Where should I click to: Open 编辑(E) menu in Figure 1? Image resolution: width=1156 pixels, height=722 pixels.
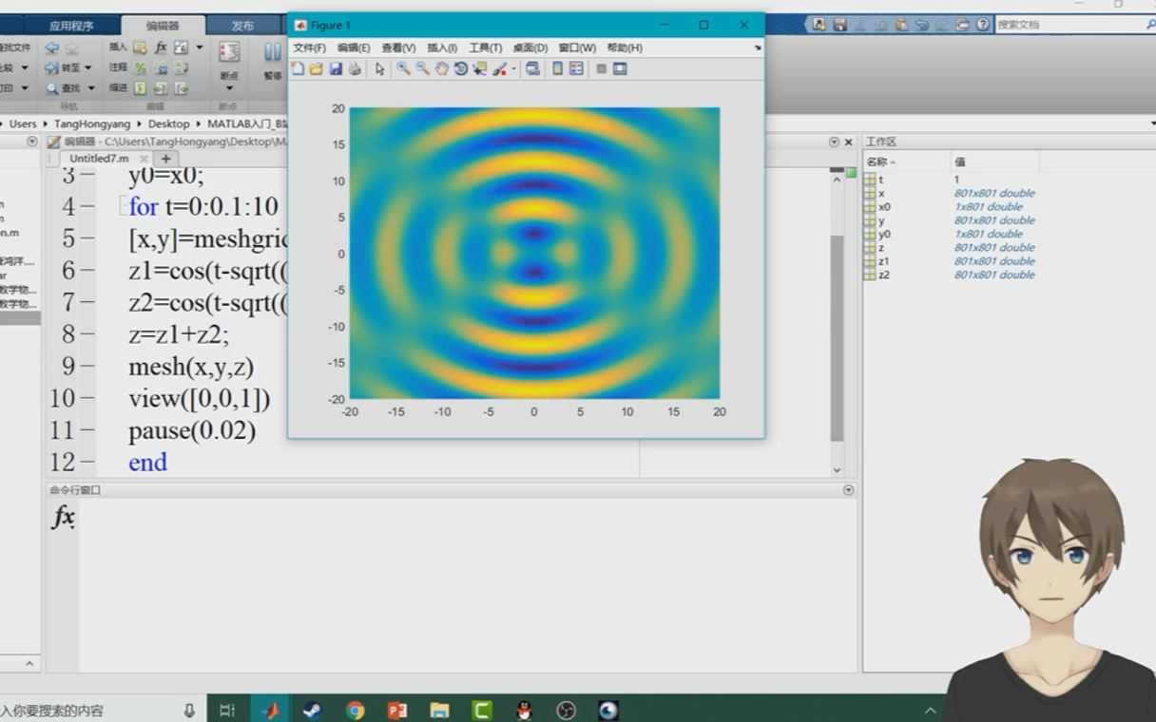354,47
